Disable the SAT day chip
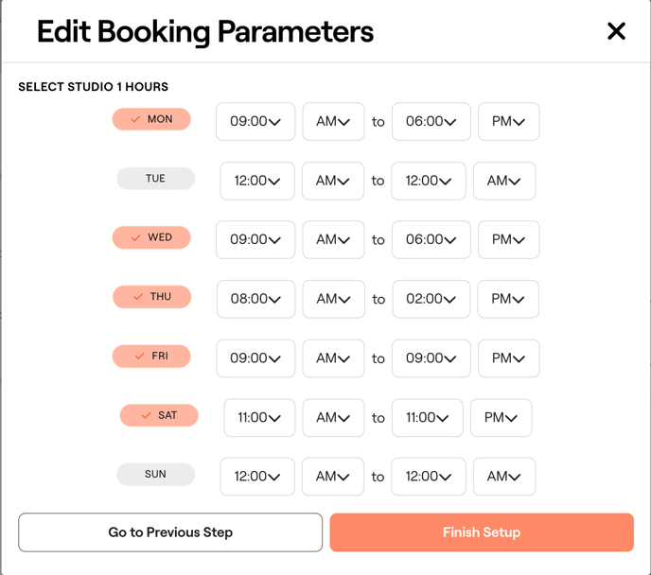Image resolution: width=651 pixels, height=575 pixels. 159,415
